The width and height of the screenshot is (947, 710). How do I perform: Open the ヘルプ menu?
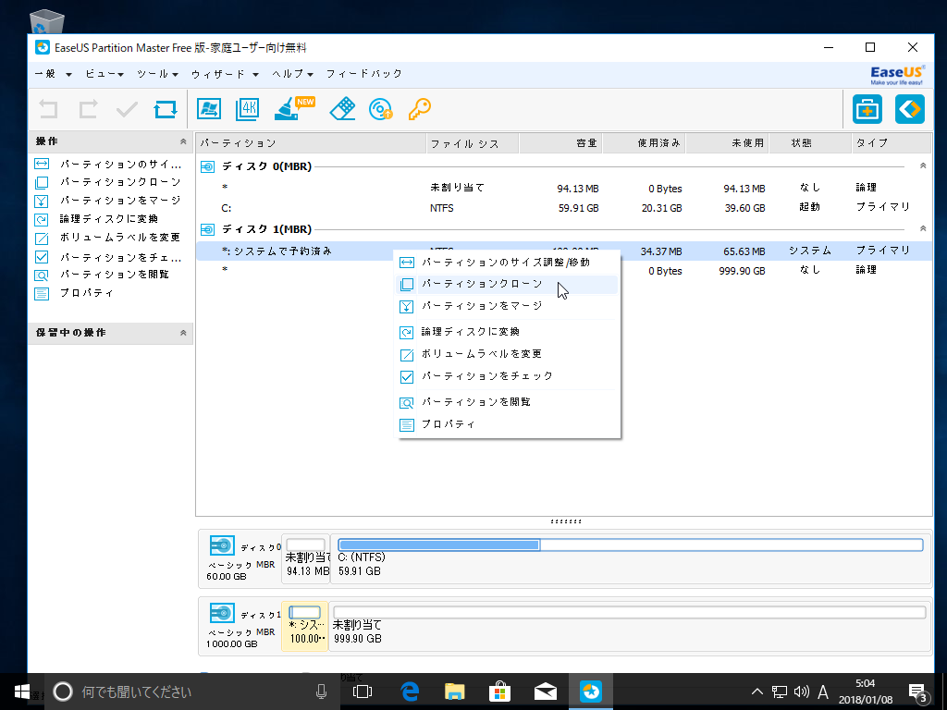click(293, 74)
